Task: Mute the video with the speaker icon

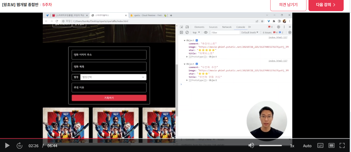Action: [x=251, y=145]
